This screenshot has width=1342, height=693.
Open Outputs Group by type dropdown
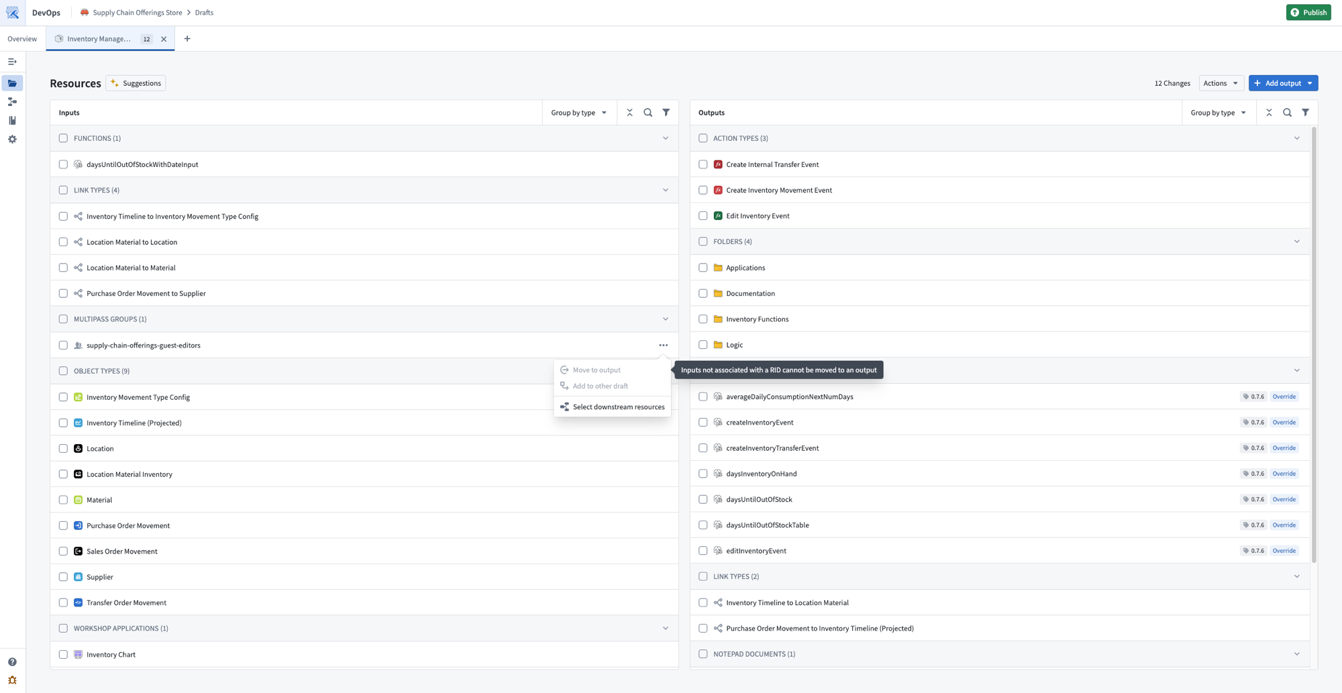tap(1218, 113)
